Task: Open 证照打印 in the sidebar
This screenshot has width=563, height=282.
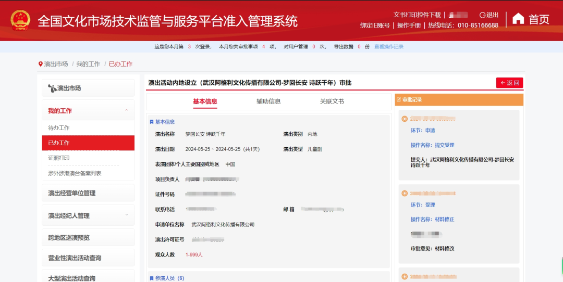Action: (x=59, y=158)
